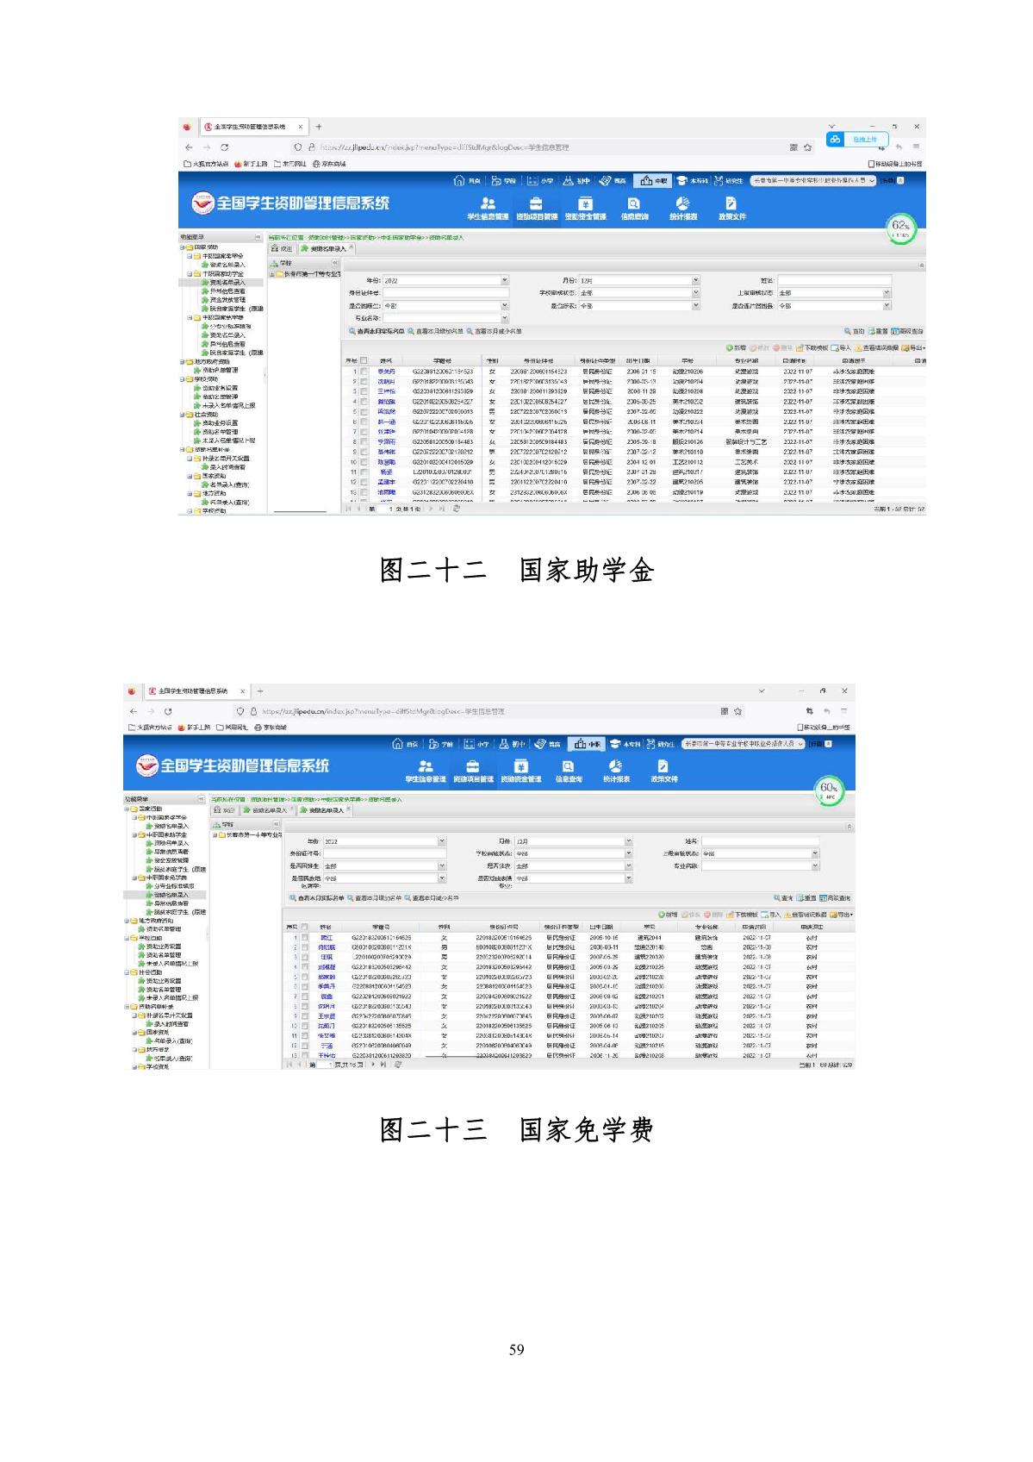Click the 62% circular progress indicator
1033x1462 pixels.
[900, 228]
